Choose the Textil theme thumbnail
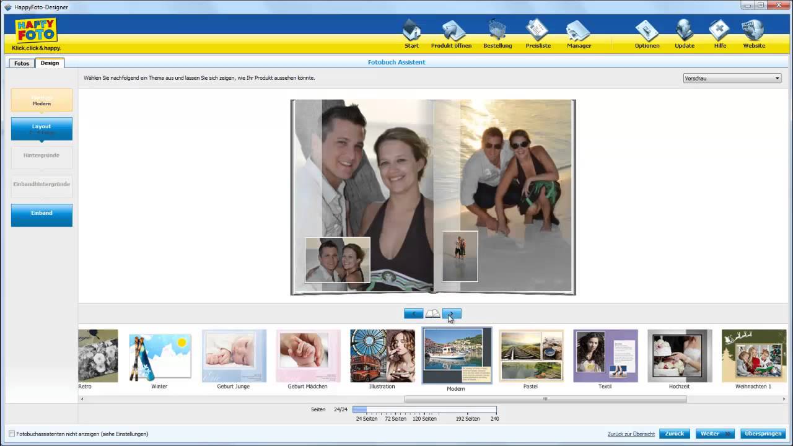The width and height of the screenshot is (793, 446). coord(605,356)
